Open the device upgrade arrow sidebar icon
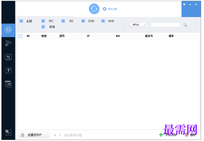The width and height of the screenshot is (204, 141). [x=8, y=70]
